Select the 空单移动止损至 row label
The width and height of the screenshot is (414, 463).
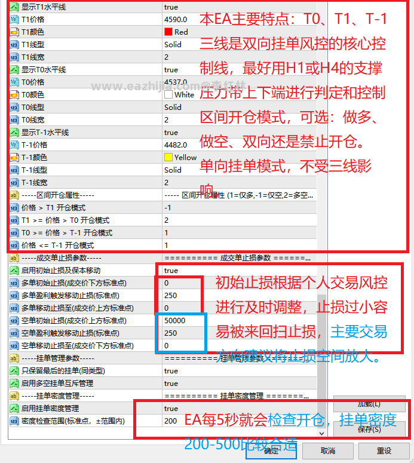click(x=78, y=346)
